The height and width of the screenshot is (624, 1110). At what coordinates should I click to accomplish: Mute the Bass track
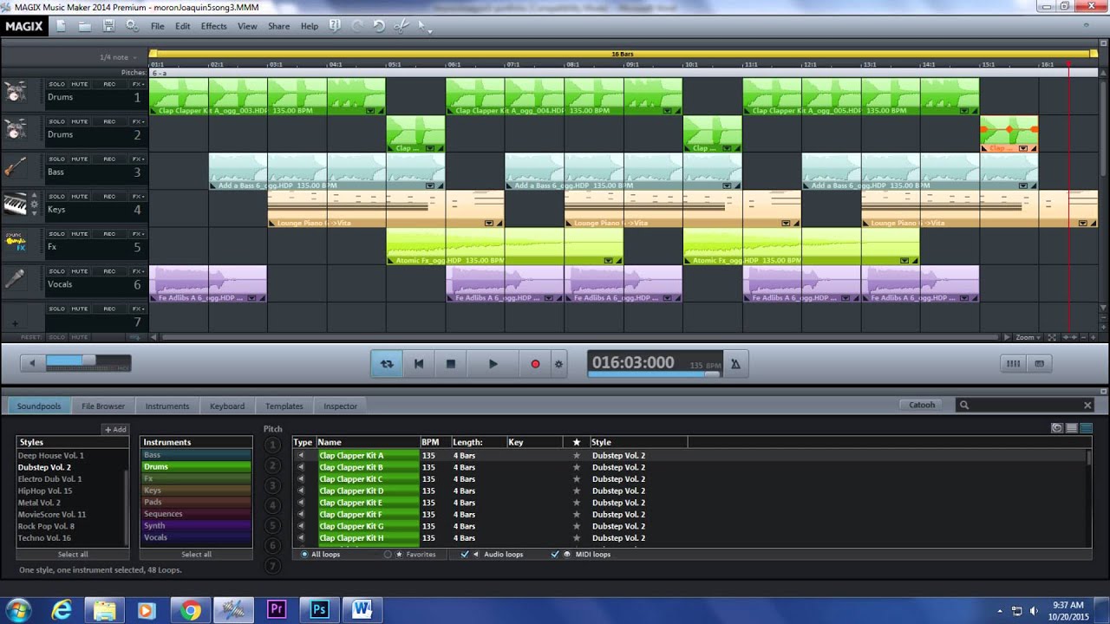pos(80,159)
